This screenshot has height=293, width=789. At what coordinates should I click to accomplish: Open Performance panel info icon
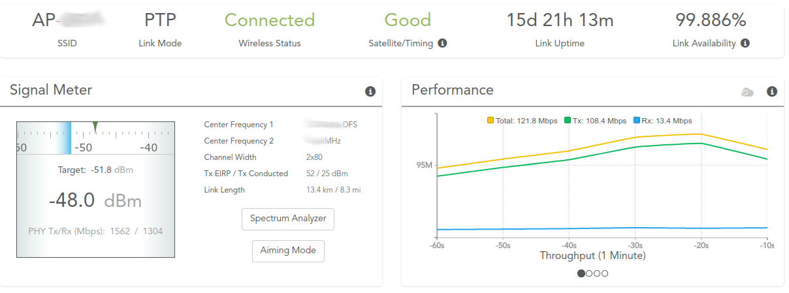pos(771,92)
